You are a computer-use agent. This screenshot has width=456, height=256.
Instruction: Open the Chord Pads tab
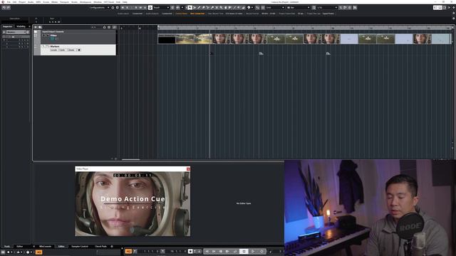(100, 247)
